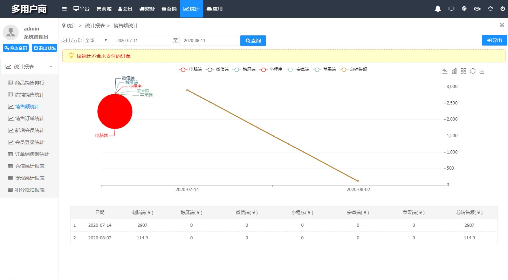The width and height of the screenshot is (508, 280).
Task: Toggle 微信端 legend series
Action: 217,69
